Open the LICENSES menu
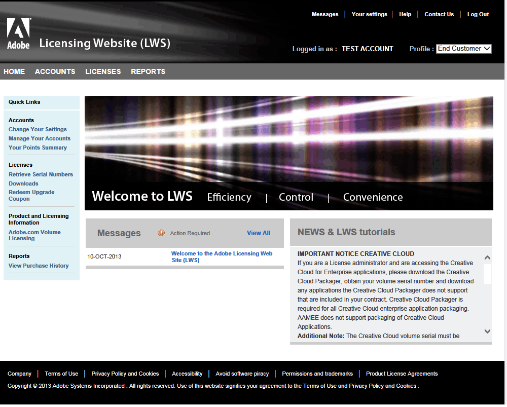 (x=102, y=71)
